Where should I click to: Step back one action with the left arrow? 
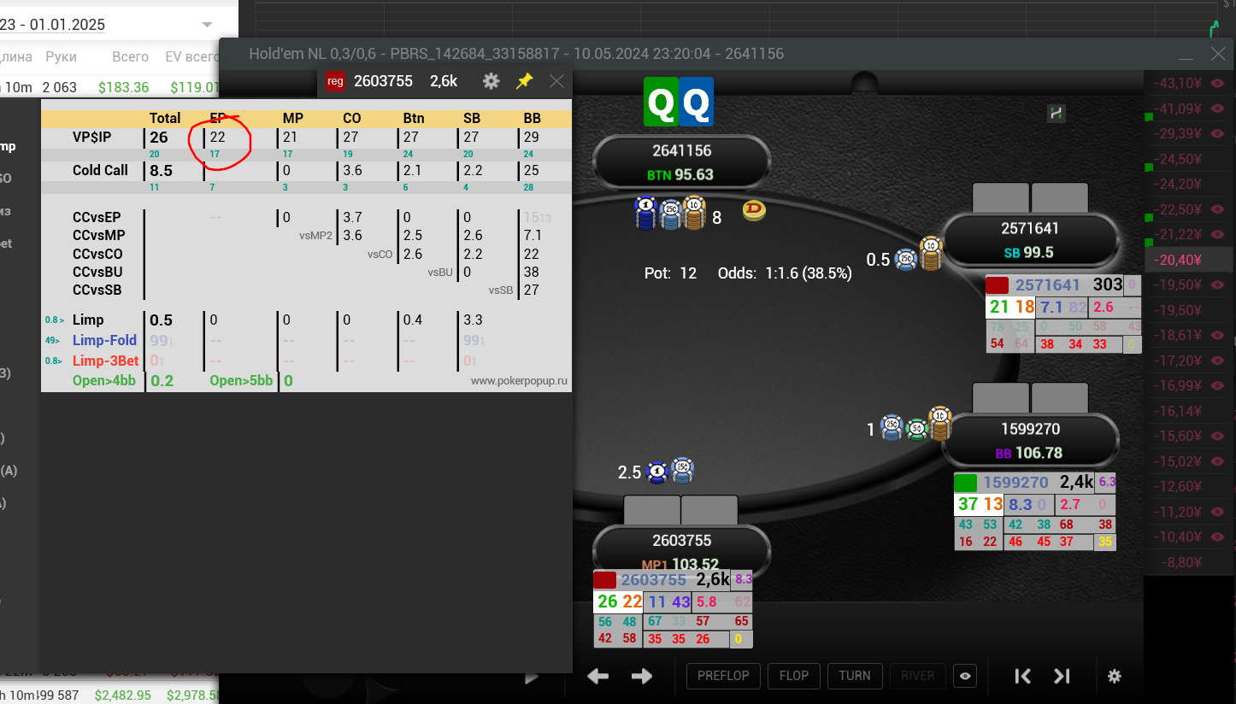click(x=597, y=676)
